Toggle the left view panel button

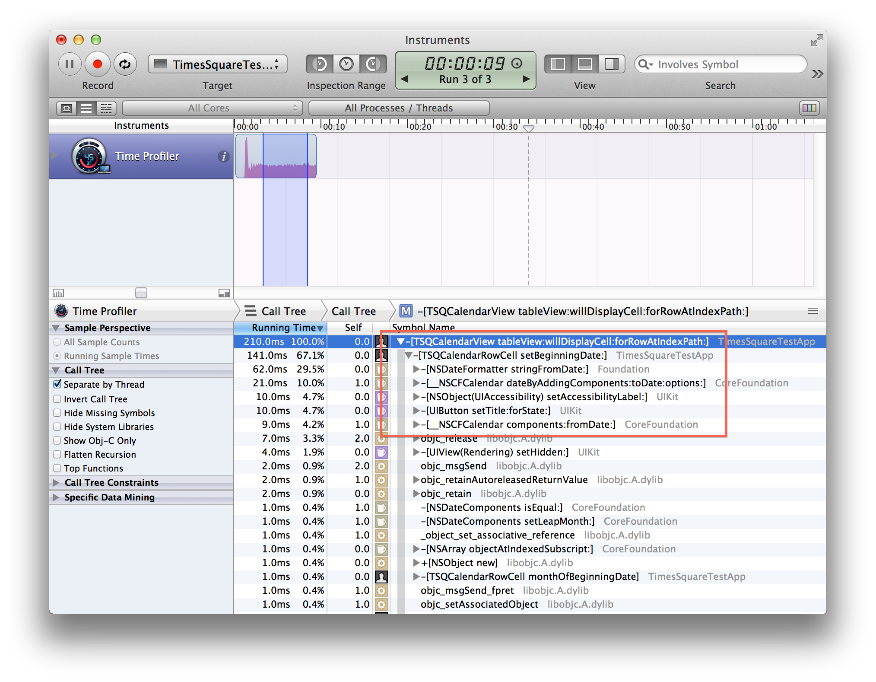point(558,64)
